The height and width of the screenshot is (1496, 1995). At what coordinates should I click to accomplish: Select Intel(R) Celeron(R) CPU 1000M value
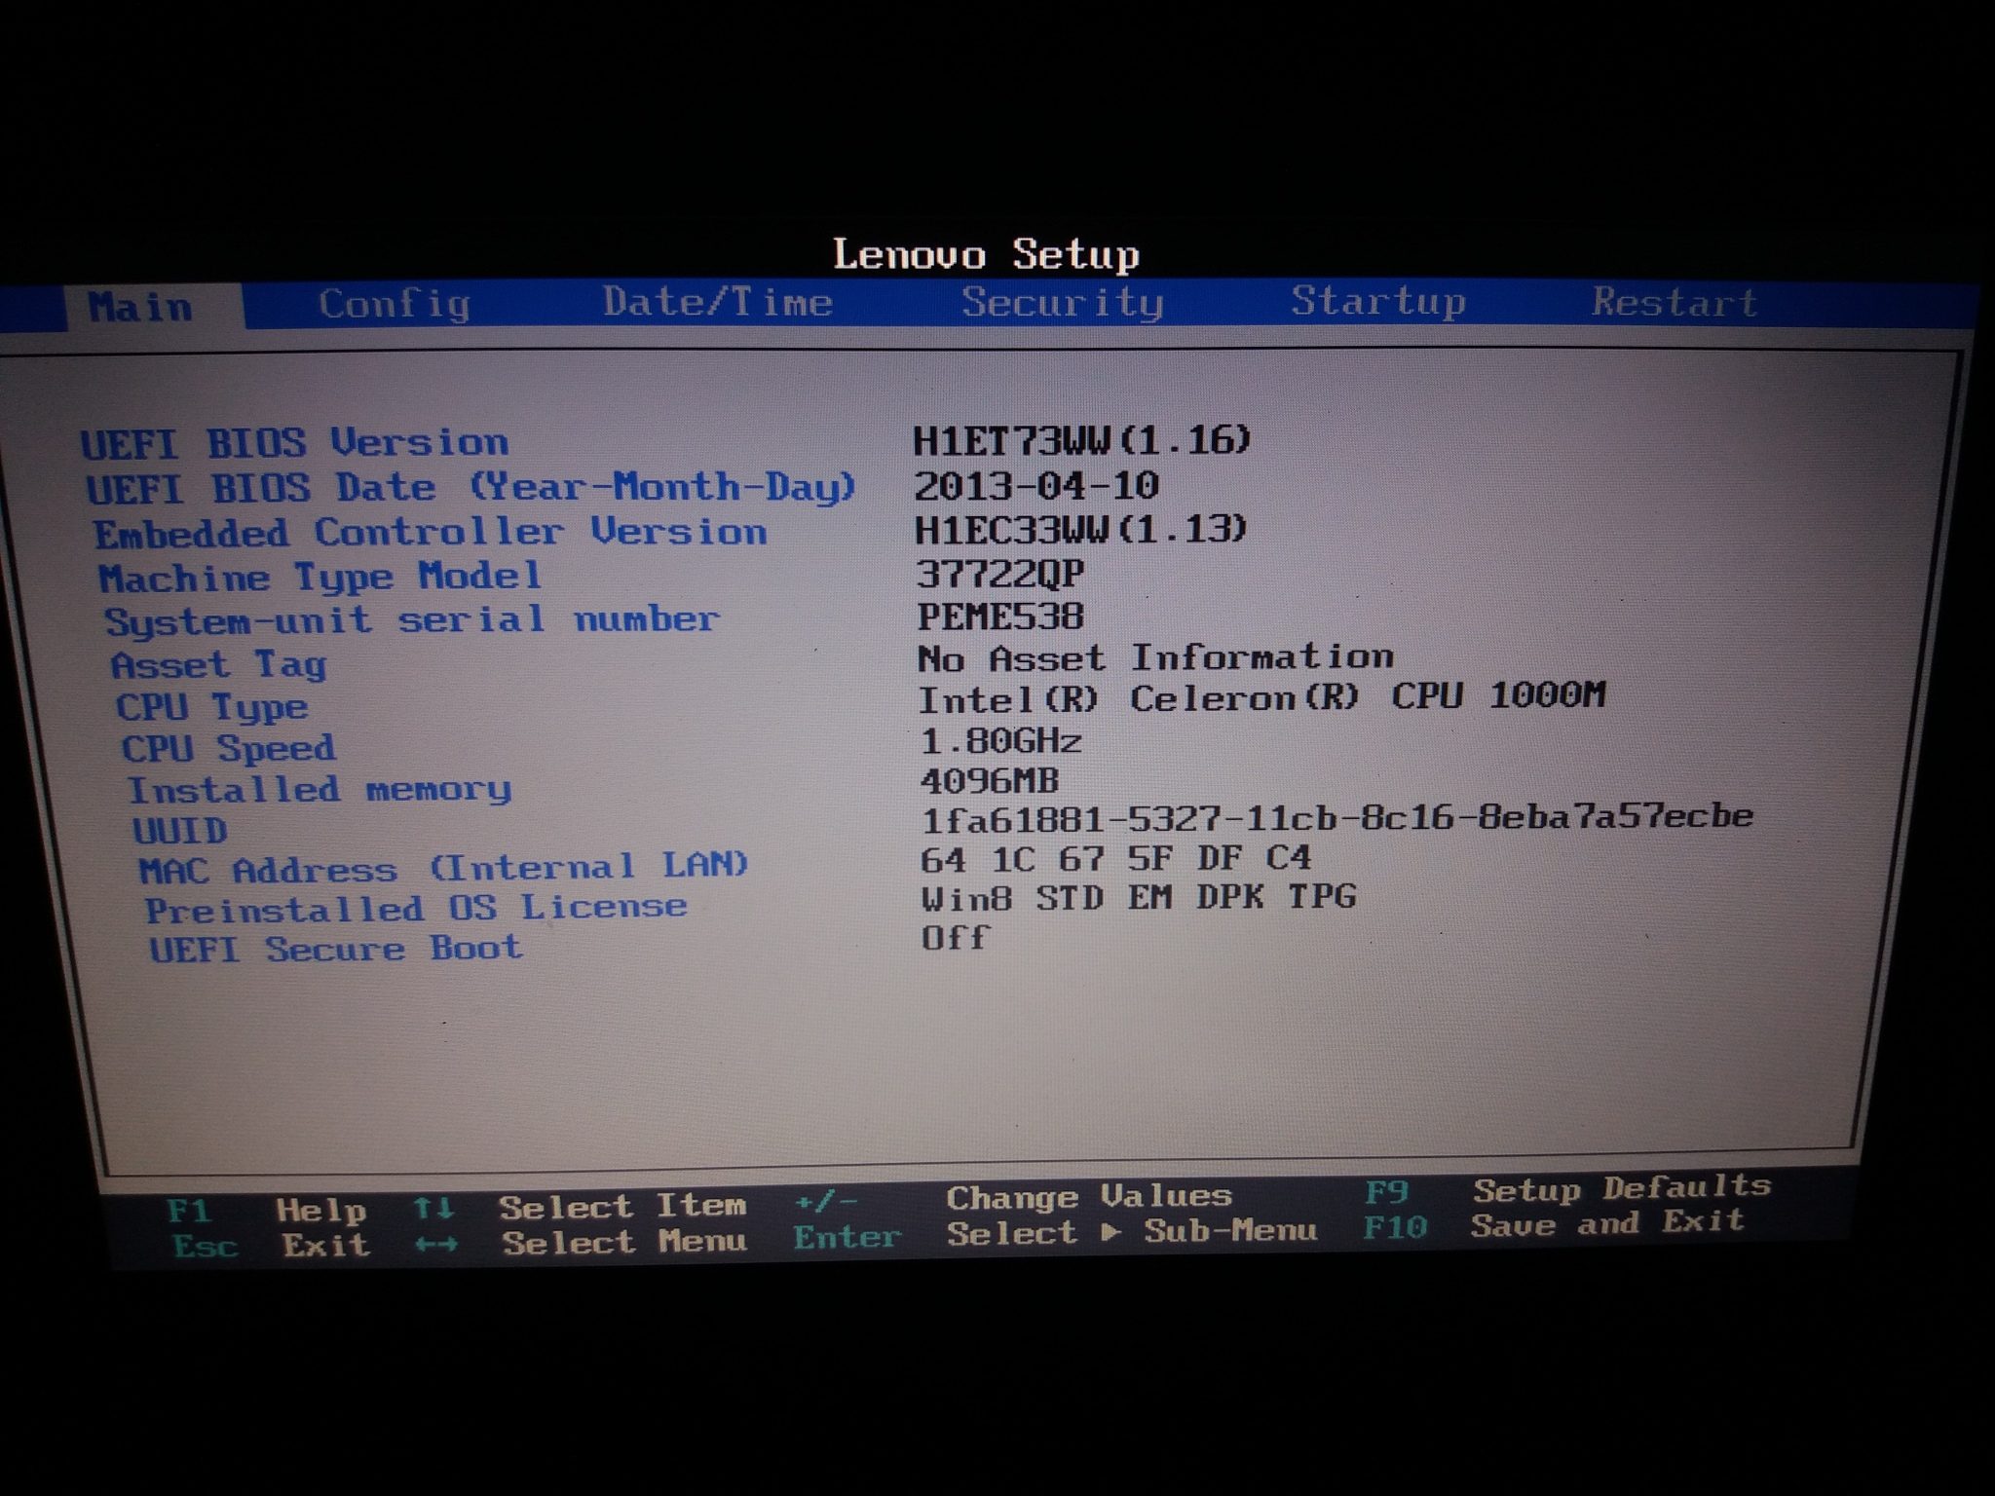pyautogui.click(x=1262, y=697)
